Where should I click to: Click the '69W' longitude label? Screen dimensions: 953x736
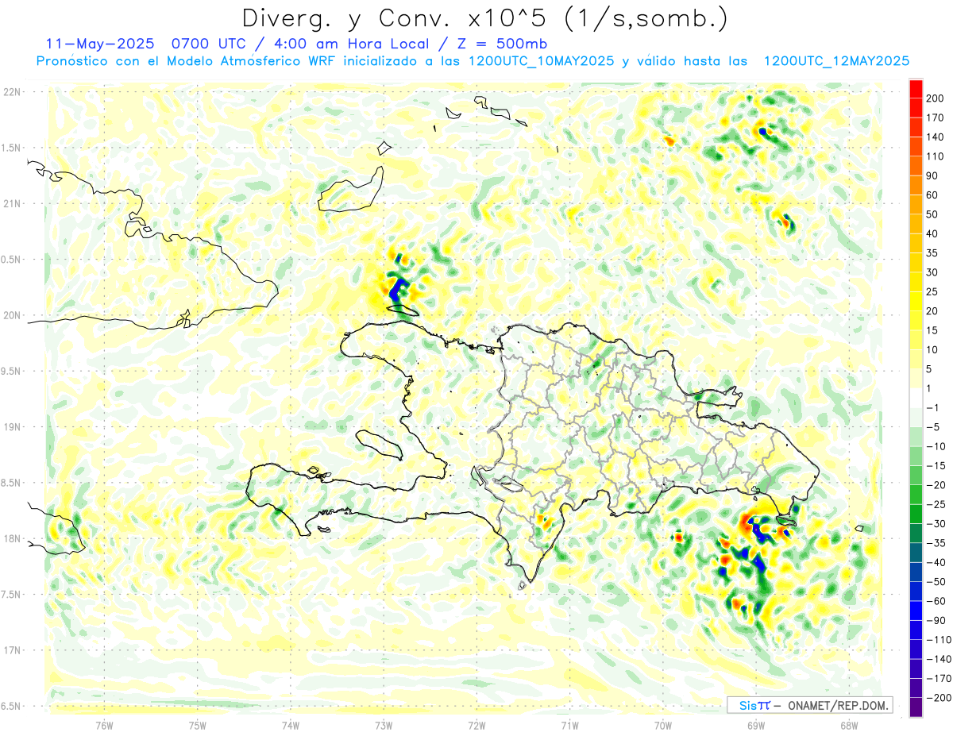(755, 725)
